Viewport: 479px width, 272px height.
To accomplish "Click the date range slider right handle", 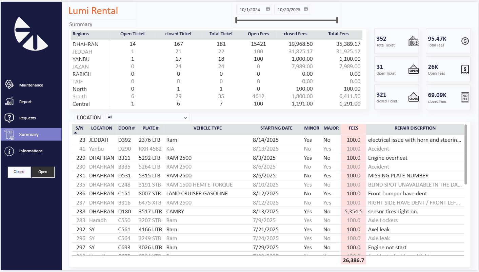I will pos(337,20).
